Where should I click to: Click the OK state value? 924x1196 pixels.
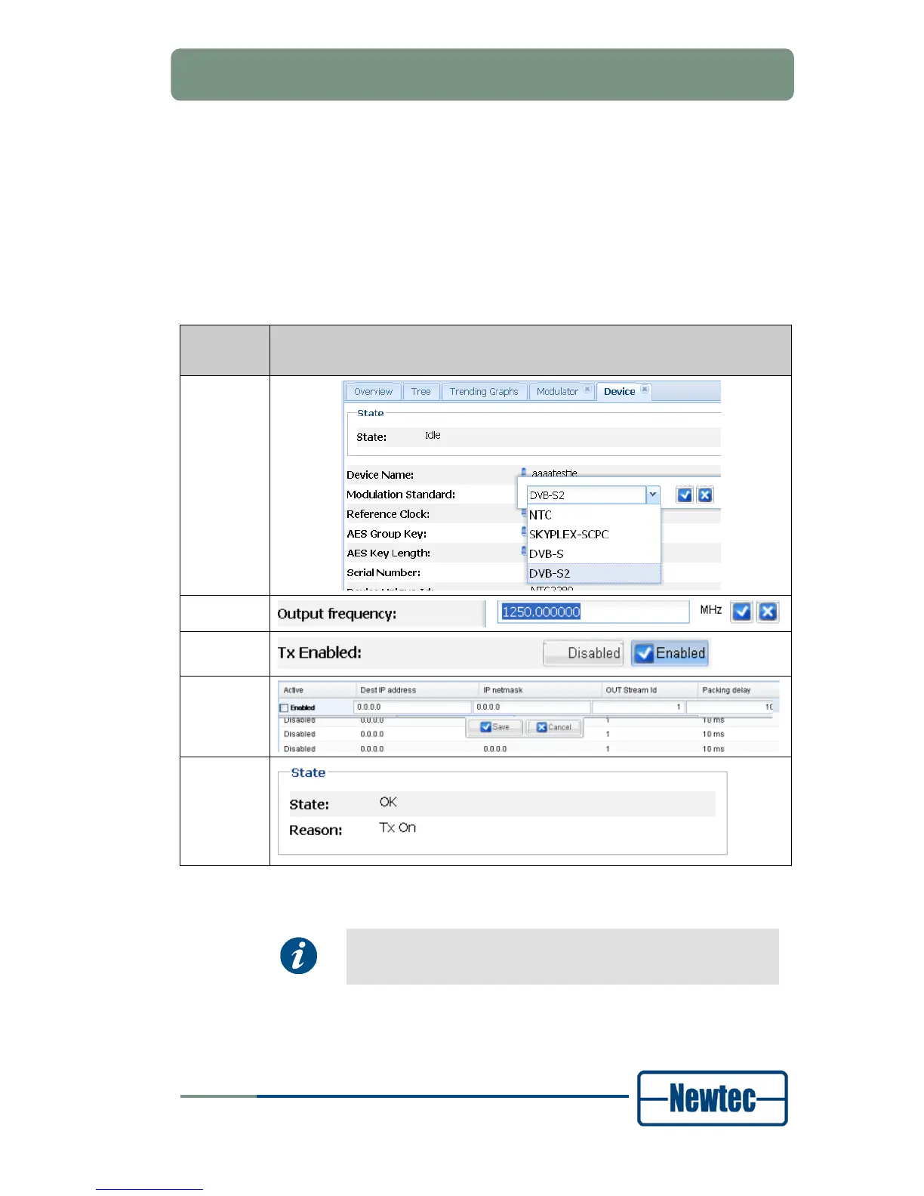coord(388,802)
